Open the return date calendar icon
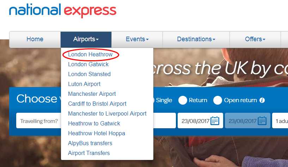This screenshot has height=167, width=288. pyautogui.click(x=262, y=120)
